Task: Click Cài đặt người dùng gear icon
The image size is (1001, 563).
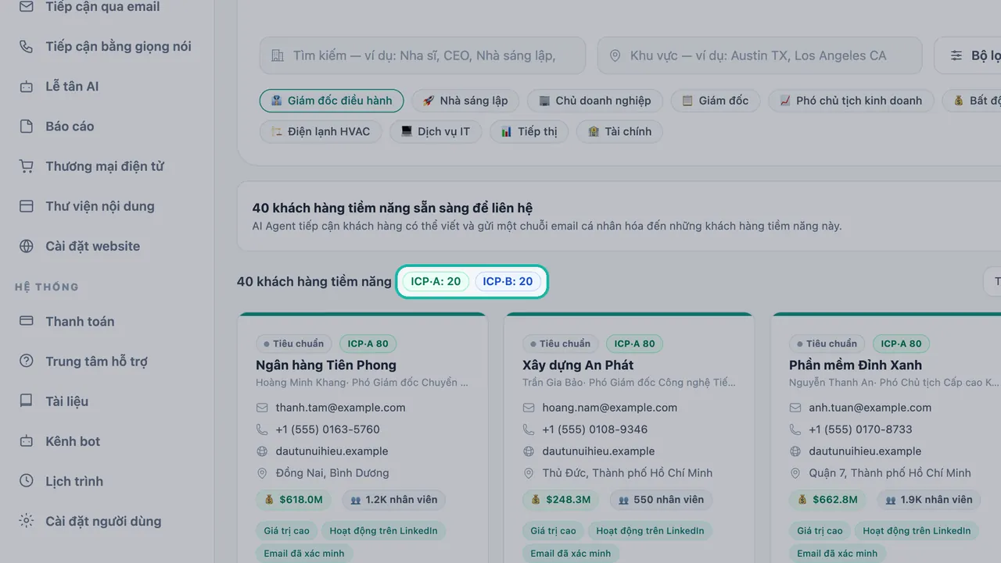Action: [x=27, y=521]
